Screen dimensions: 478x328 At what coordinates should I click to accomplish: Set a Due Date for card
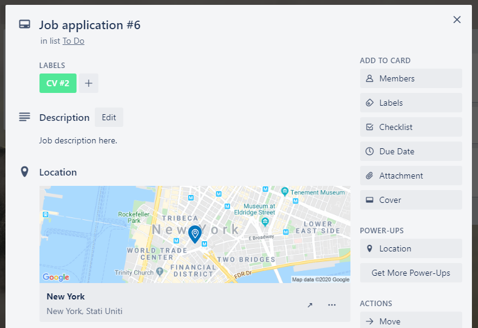tap(411, 151)
